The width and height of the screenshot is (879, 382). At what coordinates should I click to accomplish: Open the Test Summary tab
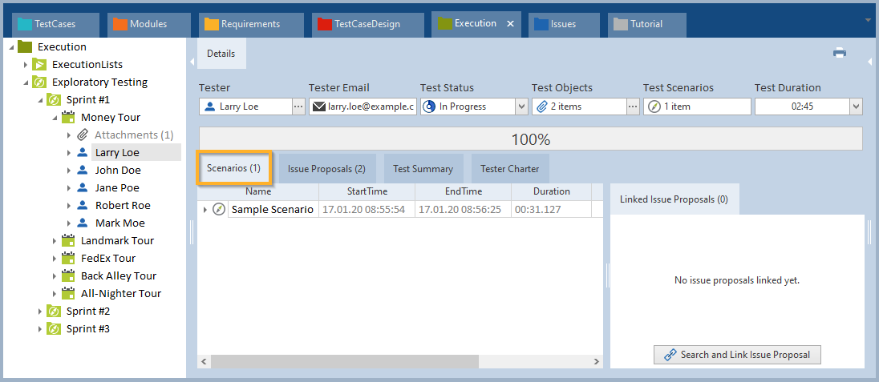click(x=423, y=169)
